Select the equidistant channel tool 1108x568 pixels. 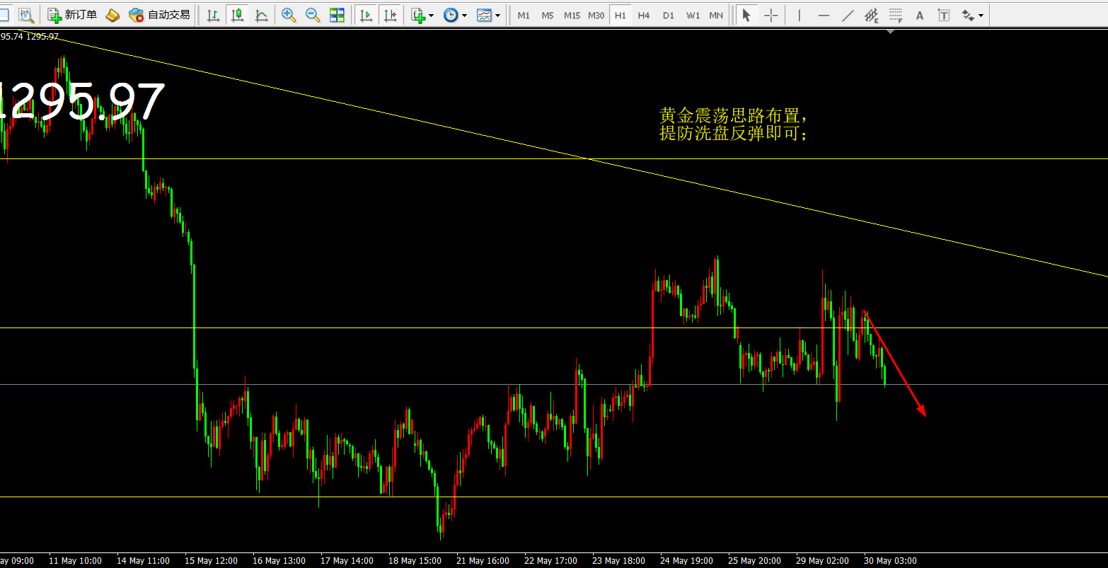872,15
